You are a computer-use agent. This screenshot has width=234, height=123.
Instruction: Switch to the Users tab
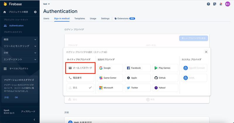click(x=46, y=18)
